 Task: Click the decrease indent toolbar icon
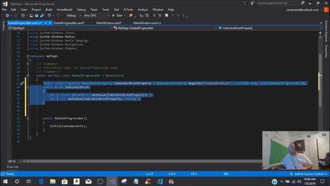click(x=142, y=16)
